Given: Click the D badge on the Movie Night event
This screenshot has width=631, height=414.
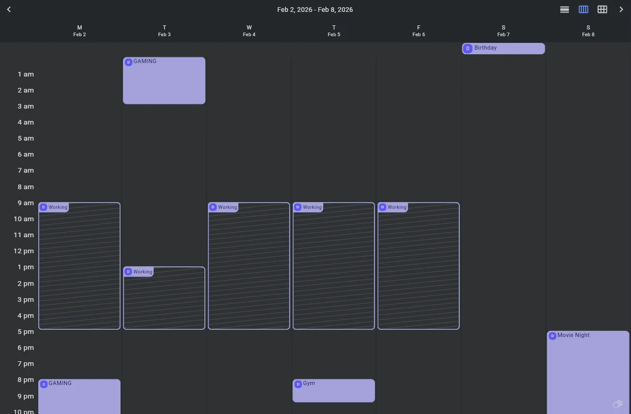Looking at the screenshot, I should click(x=552, y=336).
